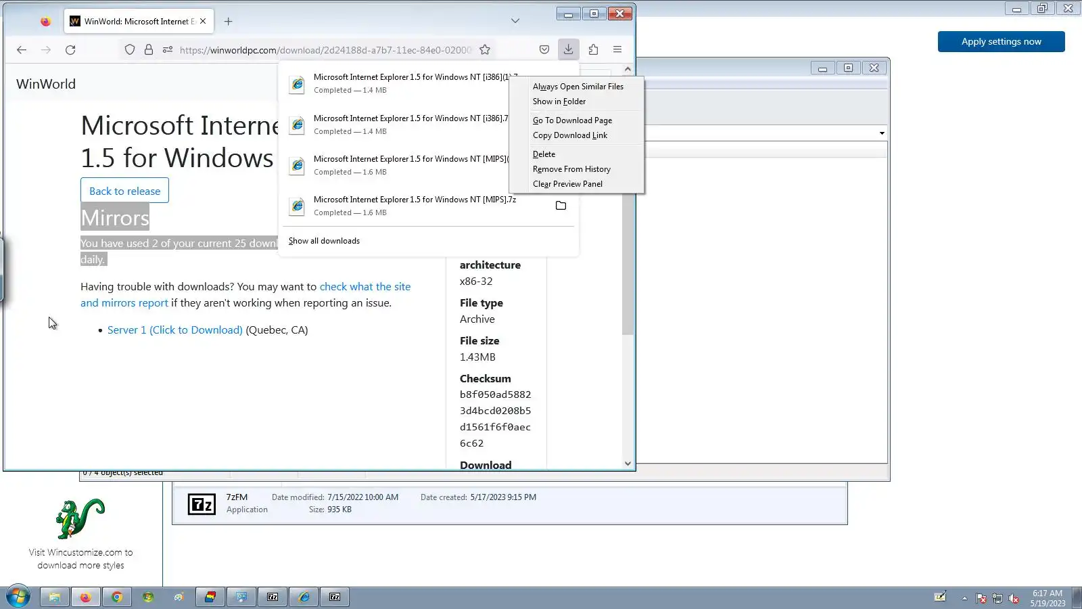Screen dimensions: 1082x609
Task: Open tracking protection shield icon
Action: (x=130, y=49)
